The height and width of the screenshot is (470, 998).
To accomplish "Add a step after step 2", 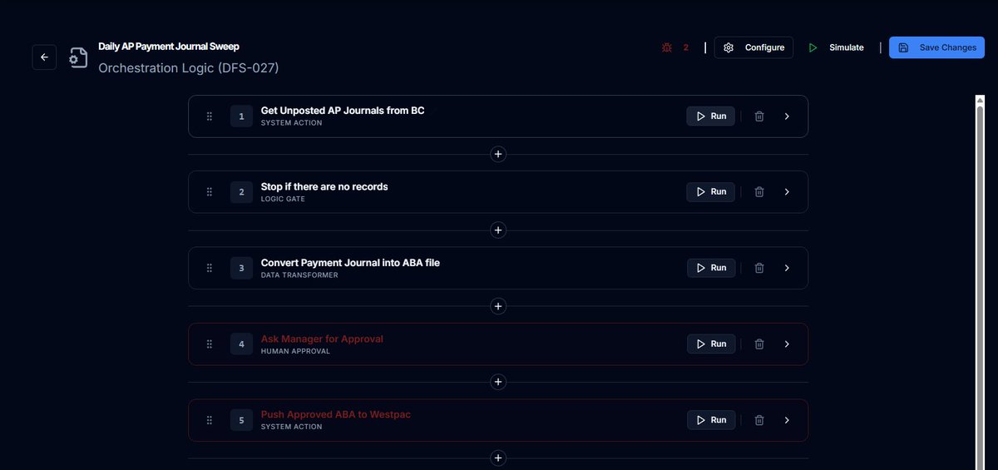I will tap(498, 230).
